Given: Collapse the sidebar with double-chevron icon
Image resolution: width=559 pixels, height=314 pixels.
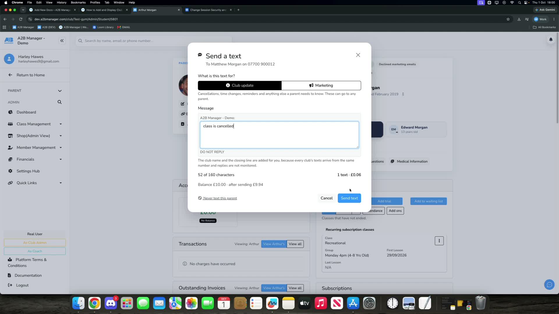Looking at the screenshot, I should [62, 41].
